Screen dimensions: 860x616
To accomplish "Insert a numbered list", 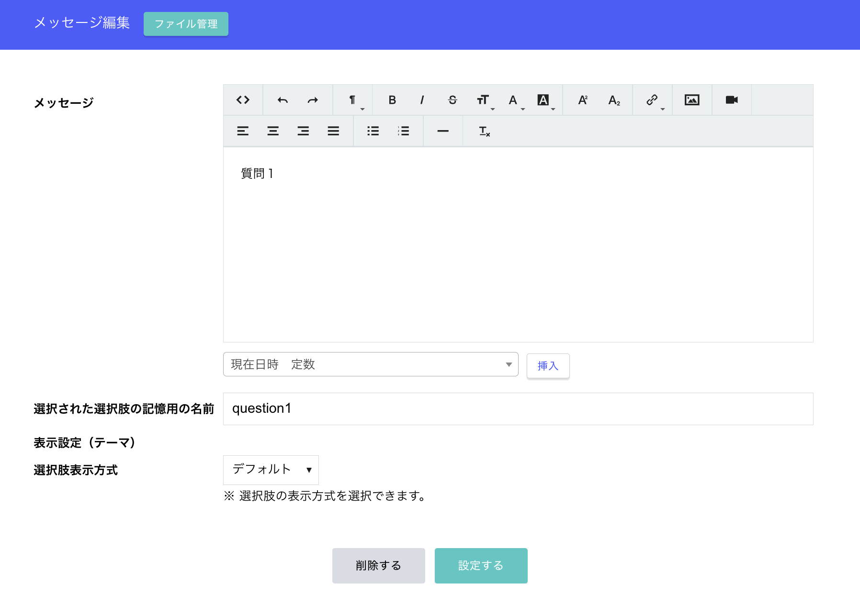I will [x=403, y=131].
